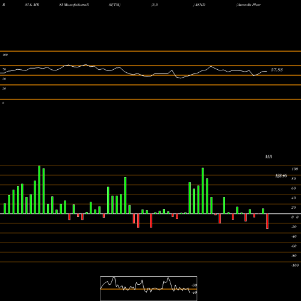
Task: Select the 'SI(TM)' header label
Action: coord(114,5)
